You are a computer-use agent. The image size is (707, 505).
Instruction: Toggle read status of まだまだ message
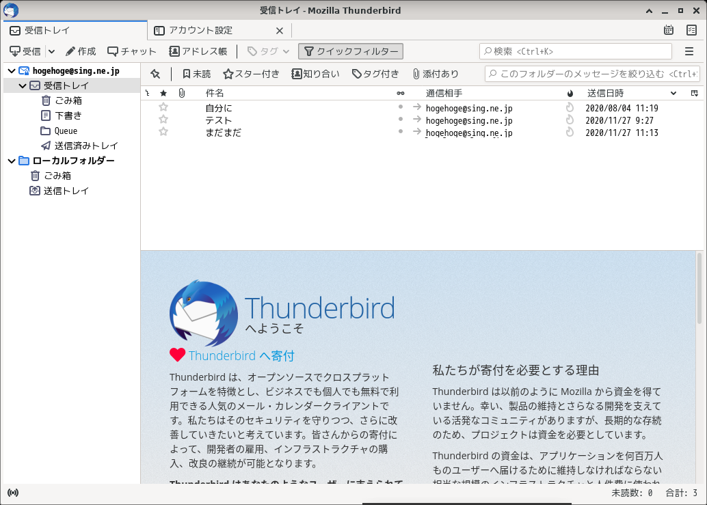(401, 131)
